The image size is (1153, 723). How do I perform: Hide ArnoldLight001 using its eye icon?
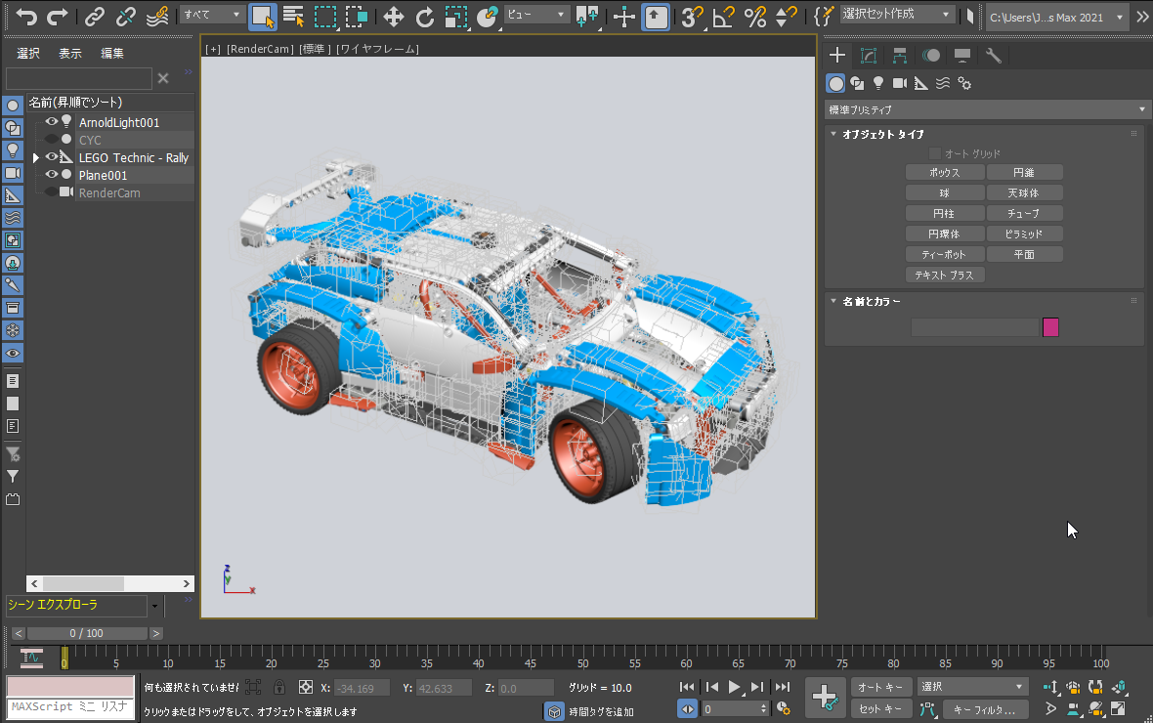click(x=52, y=122)
